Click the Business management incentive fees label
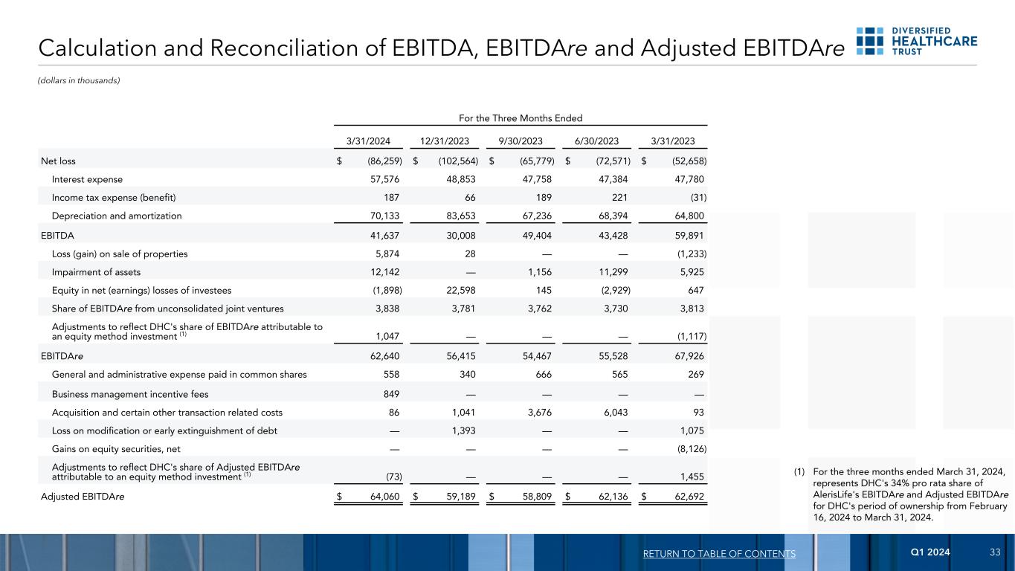Image resolution: width=1015 pixels, height=571 pixels. click(x=130, y=393)
